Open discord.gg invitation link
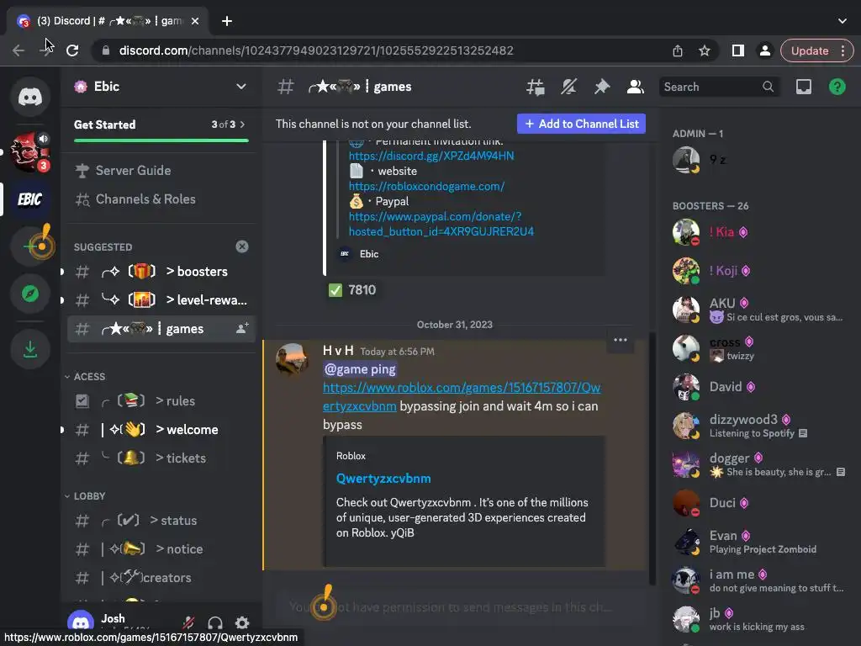The height and width of the screenshot is (646, 861). click(x=431, y=156)
